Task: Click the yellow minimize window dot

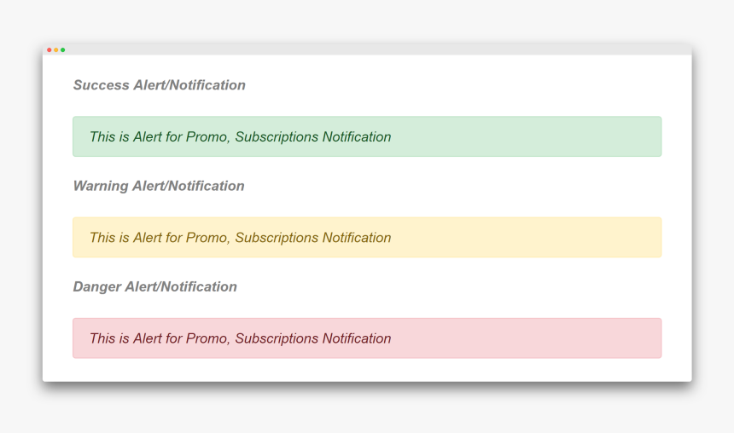Action: pos(55,50)
